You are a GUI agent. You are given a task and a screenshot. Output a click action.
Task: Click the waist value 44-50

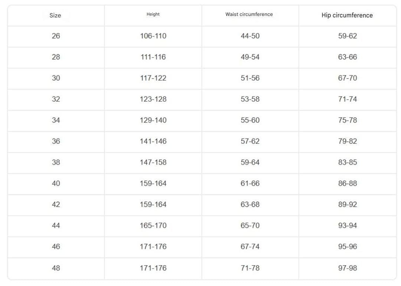[x=250, y=36]
